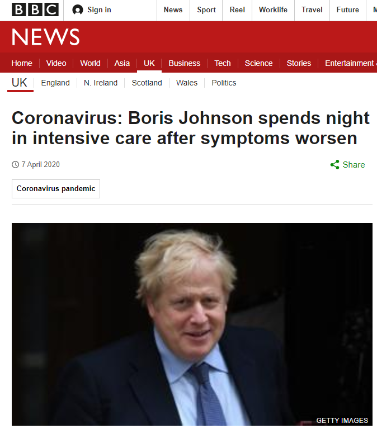Open the Sport section in top navigation
Screen dimensions: 377x438
point(206,10)
